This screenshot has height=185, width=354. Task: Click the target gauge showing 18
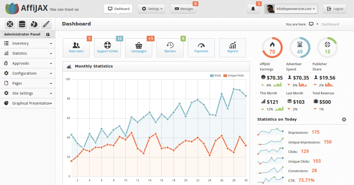(327, 48)
